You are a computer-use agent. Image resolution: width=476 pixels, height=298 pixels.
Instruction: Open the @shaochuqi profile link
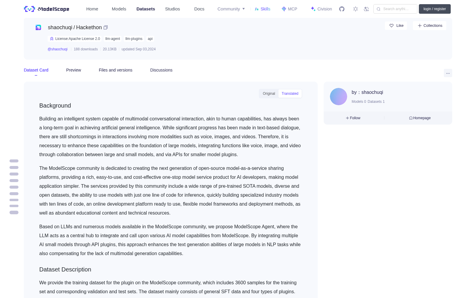(57, 49)
